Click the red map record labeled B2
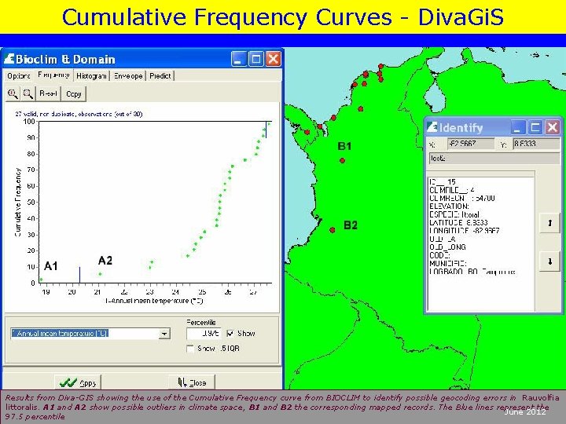The image size is (566, 424). click(333, 229)
